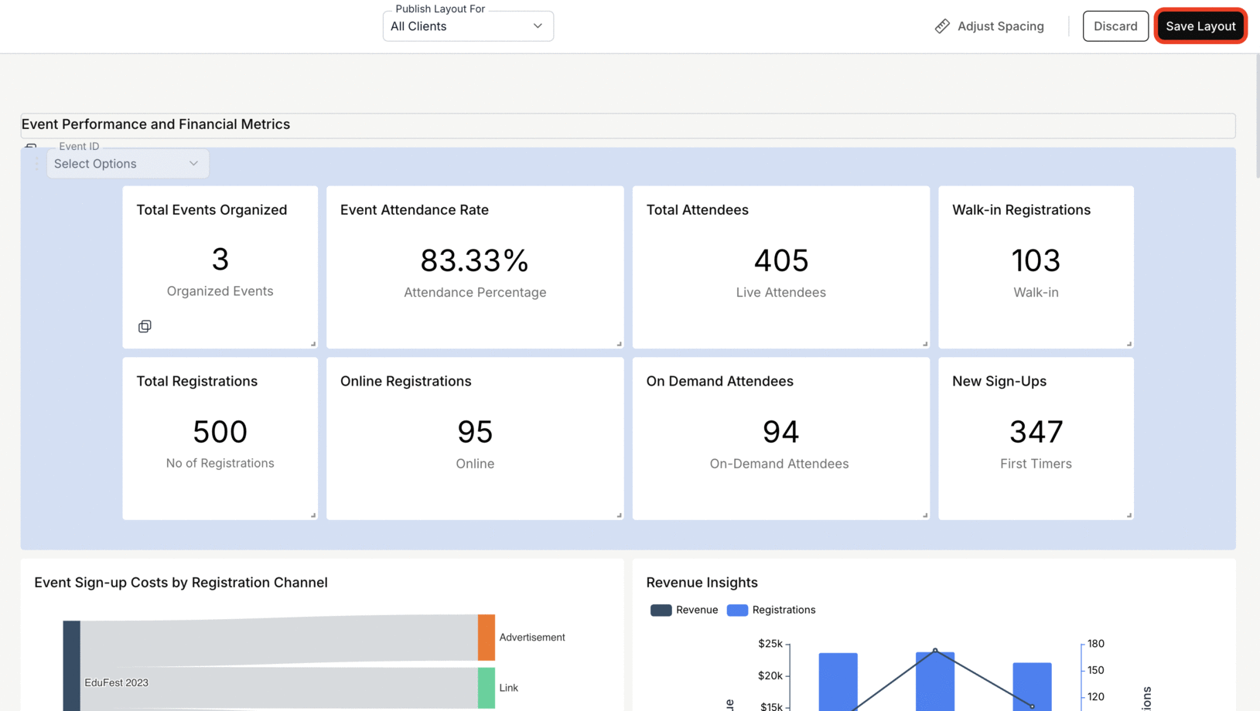Click the resize handle on Total Attendees card
1260x711 pixels.
[925, 342]
